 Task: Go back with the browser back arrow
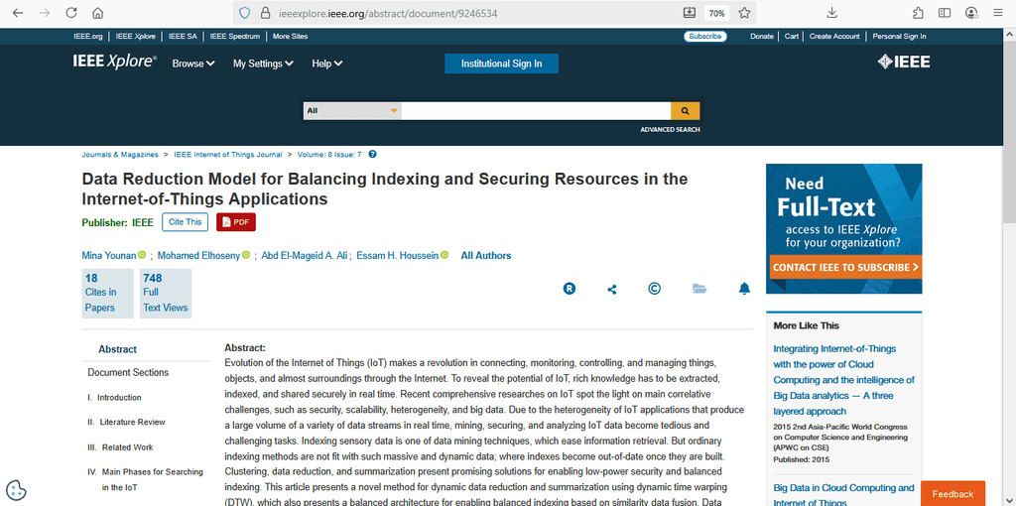tap(18, 13)
